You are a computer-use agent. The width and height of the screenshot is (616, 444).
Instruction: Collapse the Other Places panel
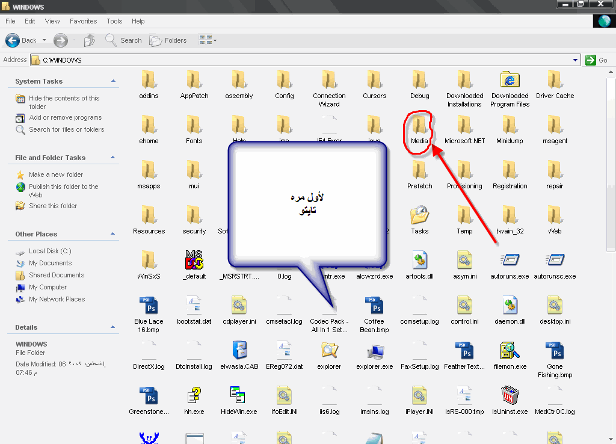(113, 233)
